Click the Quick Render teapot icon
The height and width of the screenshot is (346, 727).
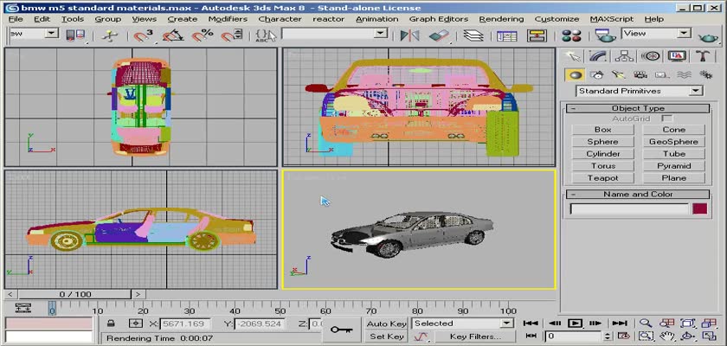[708, 36]
